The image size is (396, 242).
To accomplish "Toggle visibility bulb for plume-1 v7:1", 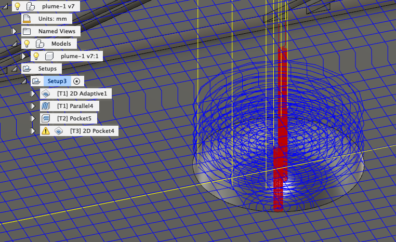I will click(x=36, y=56).
